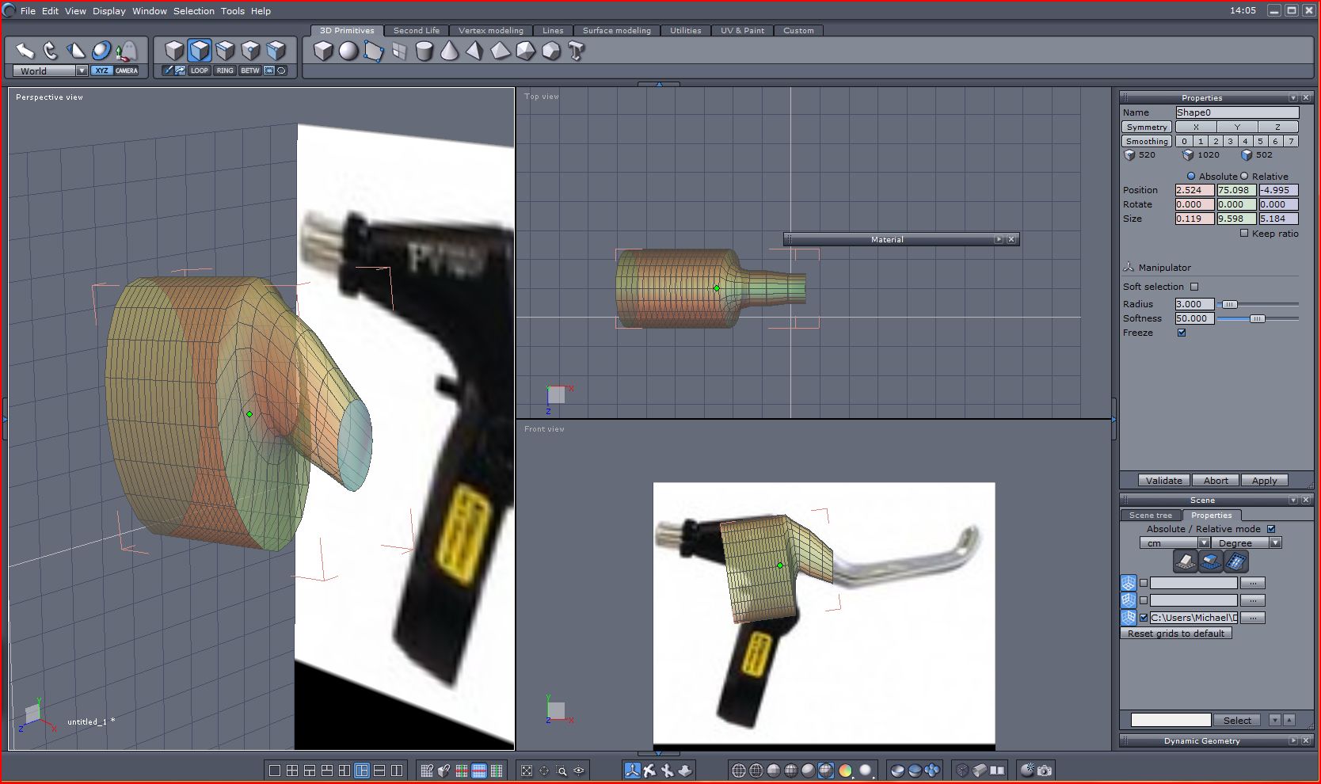The height and width of the screenshot is (784, 1321).
Task: Switch to the Vertex modeling tab
Action: coord(491,30)
